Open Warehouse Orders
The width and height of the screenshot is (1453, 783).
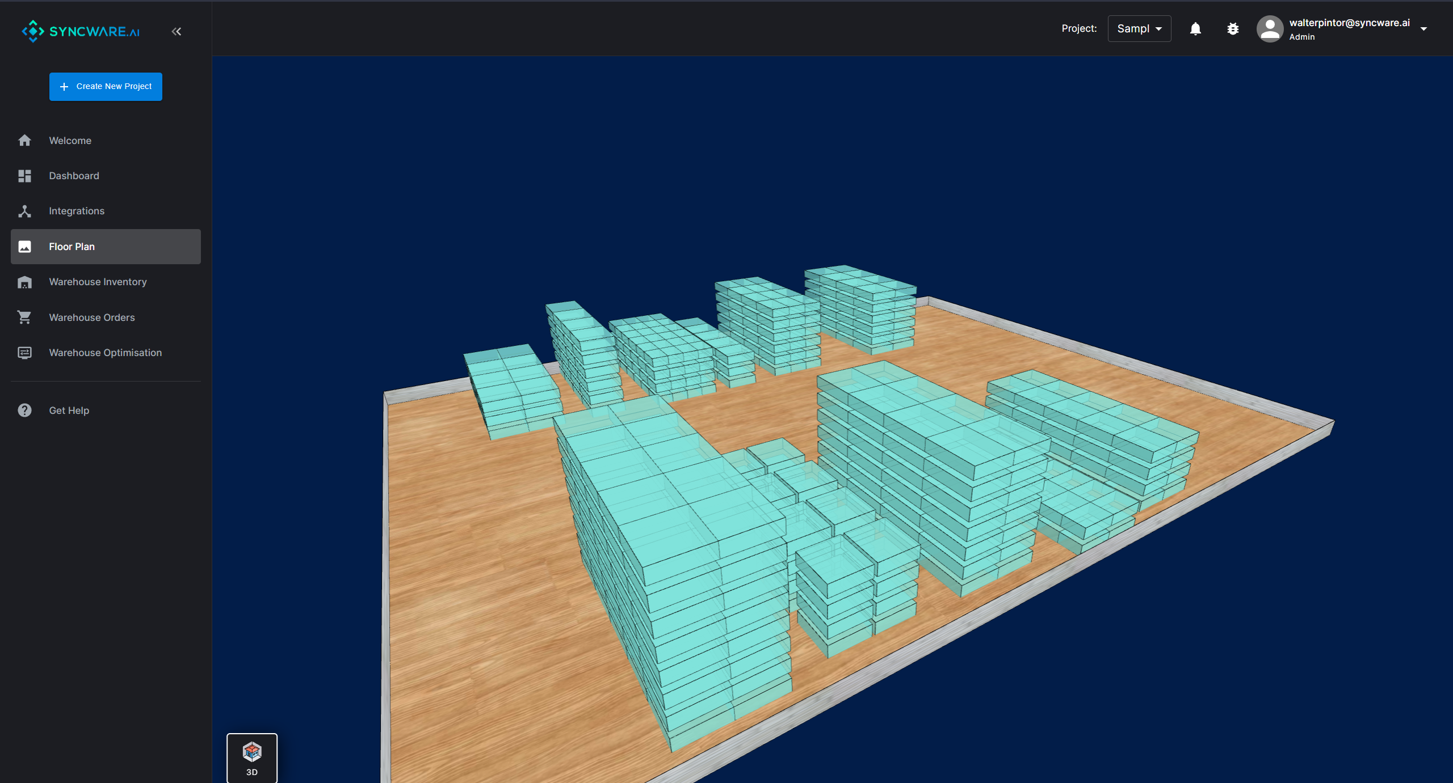point(92,318)
